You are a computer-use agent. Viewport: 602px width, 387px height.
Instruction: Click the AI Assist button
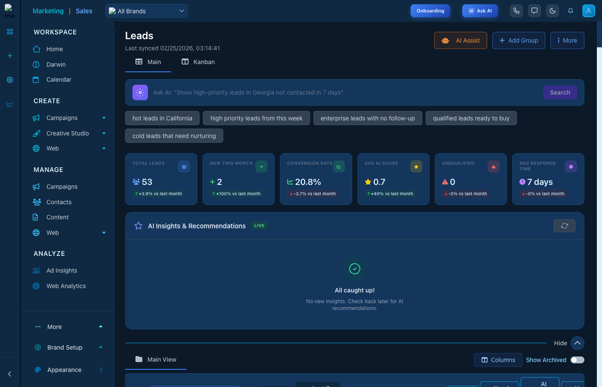click(461, 40)
